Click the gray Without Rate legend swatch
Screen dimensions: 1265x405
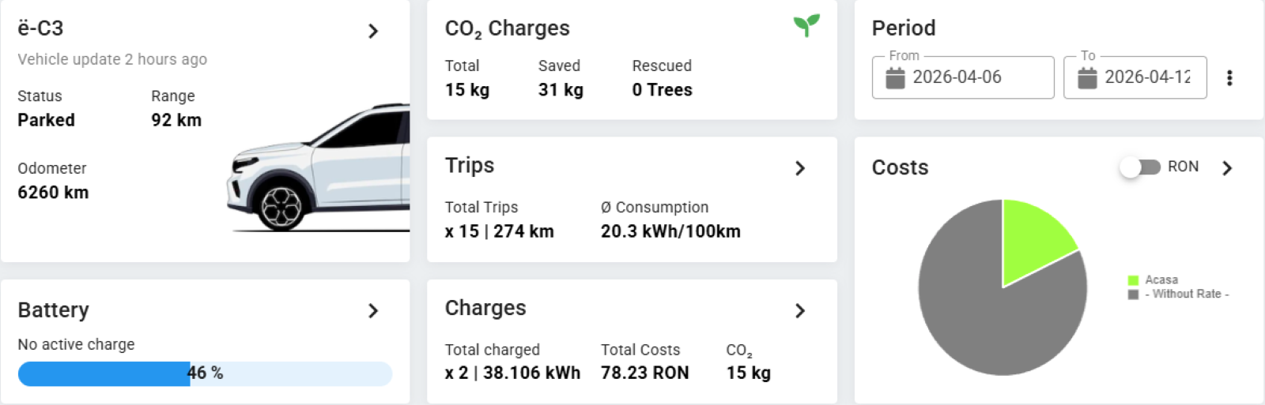point(1133,294)
